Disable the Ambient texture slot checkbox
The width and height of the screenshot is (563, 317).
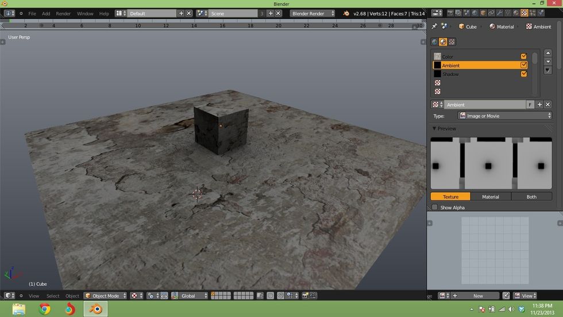coord(524,65)
